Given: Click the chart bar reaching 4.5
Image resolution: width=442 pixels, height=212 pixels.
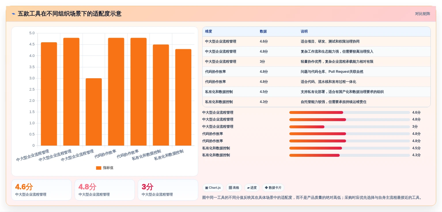Looking at the screenshot, I should [x=161, y=95].
